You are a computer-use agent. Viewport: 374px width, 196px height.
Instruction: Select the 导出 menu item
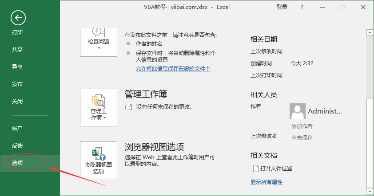(17, 67)
